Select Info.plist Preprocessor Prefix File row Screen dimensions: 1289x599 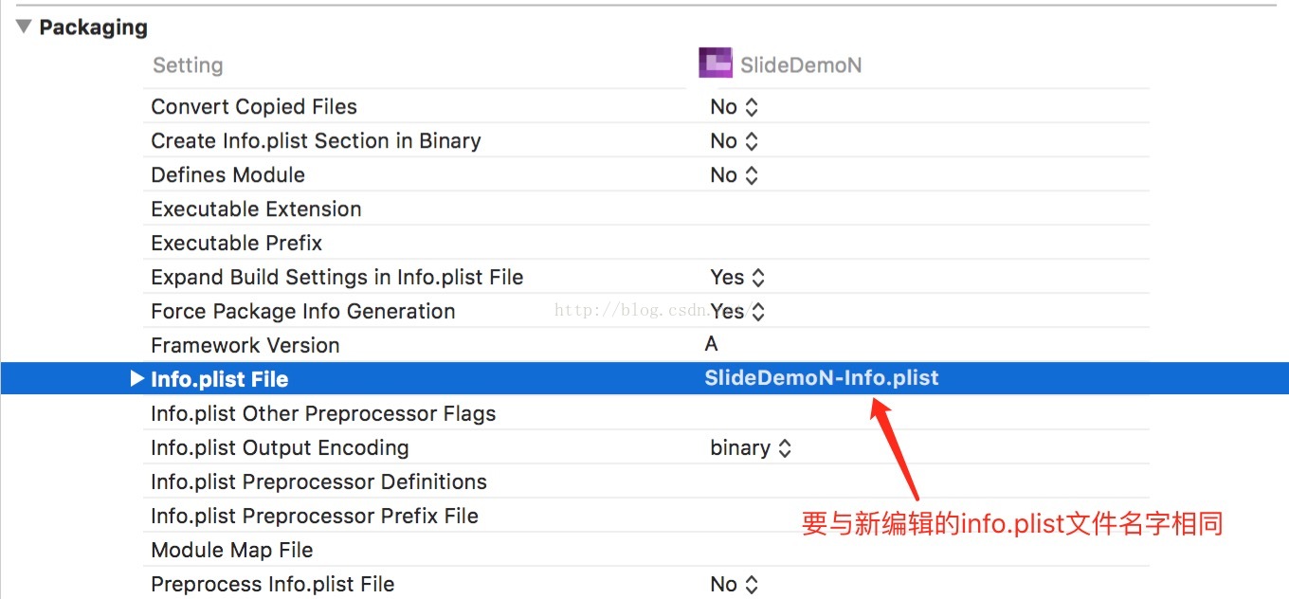(x=314, y=517)
